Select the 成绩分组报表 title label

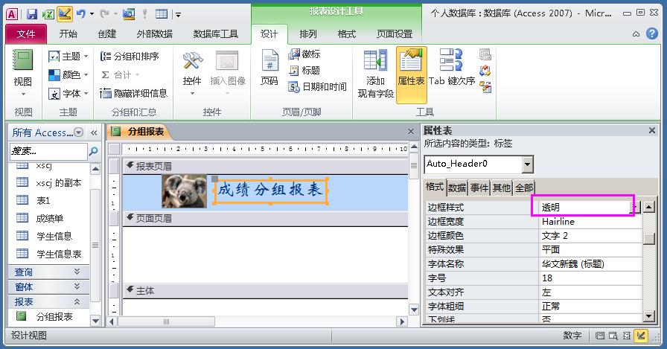[x=270, y=190]
